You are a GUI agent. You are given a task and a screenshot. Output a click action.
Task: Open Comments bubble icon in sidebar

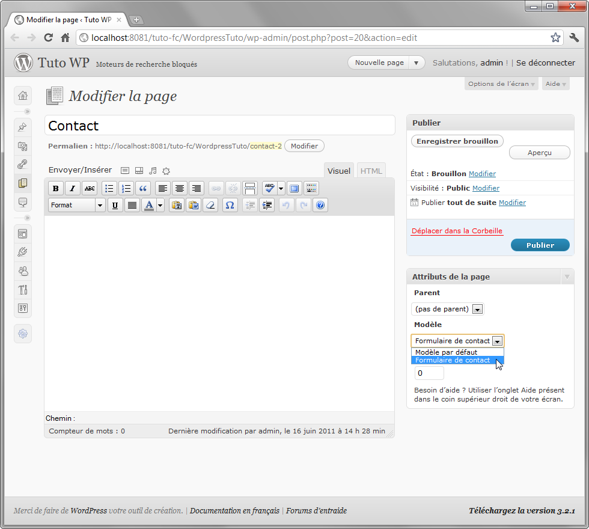pos(23,202)
